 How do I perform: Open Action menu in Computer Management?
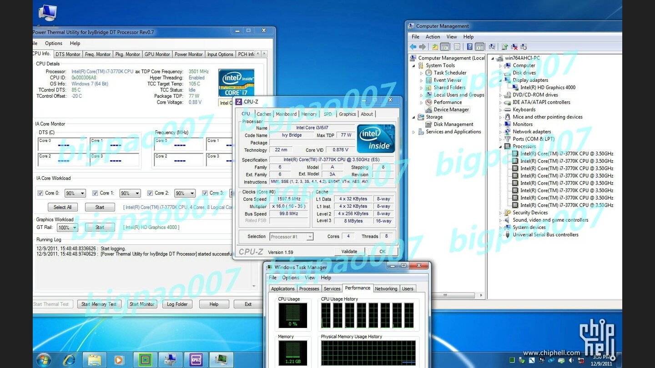tap(433, 37)
